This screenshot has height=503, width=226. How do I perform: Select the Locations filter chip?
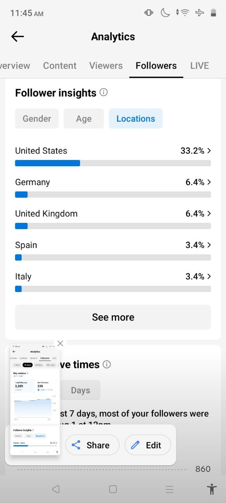tap(136, 119)
